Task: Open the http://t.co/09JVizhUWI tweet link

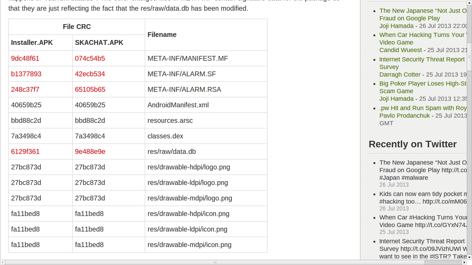Action: point(431,249)
